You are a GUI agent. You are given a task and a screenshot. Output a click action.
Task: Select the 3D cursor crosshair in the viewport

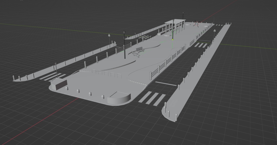click(197, 24)
